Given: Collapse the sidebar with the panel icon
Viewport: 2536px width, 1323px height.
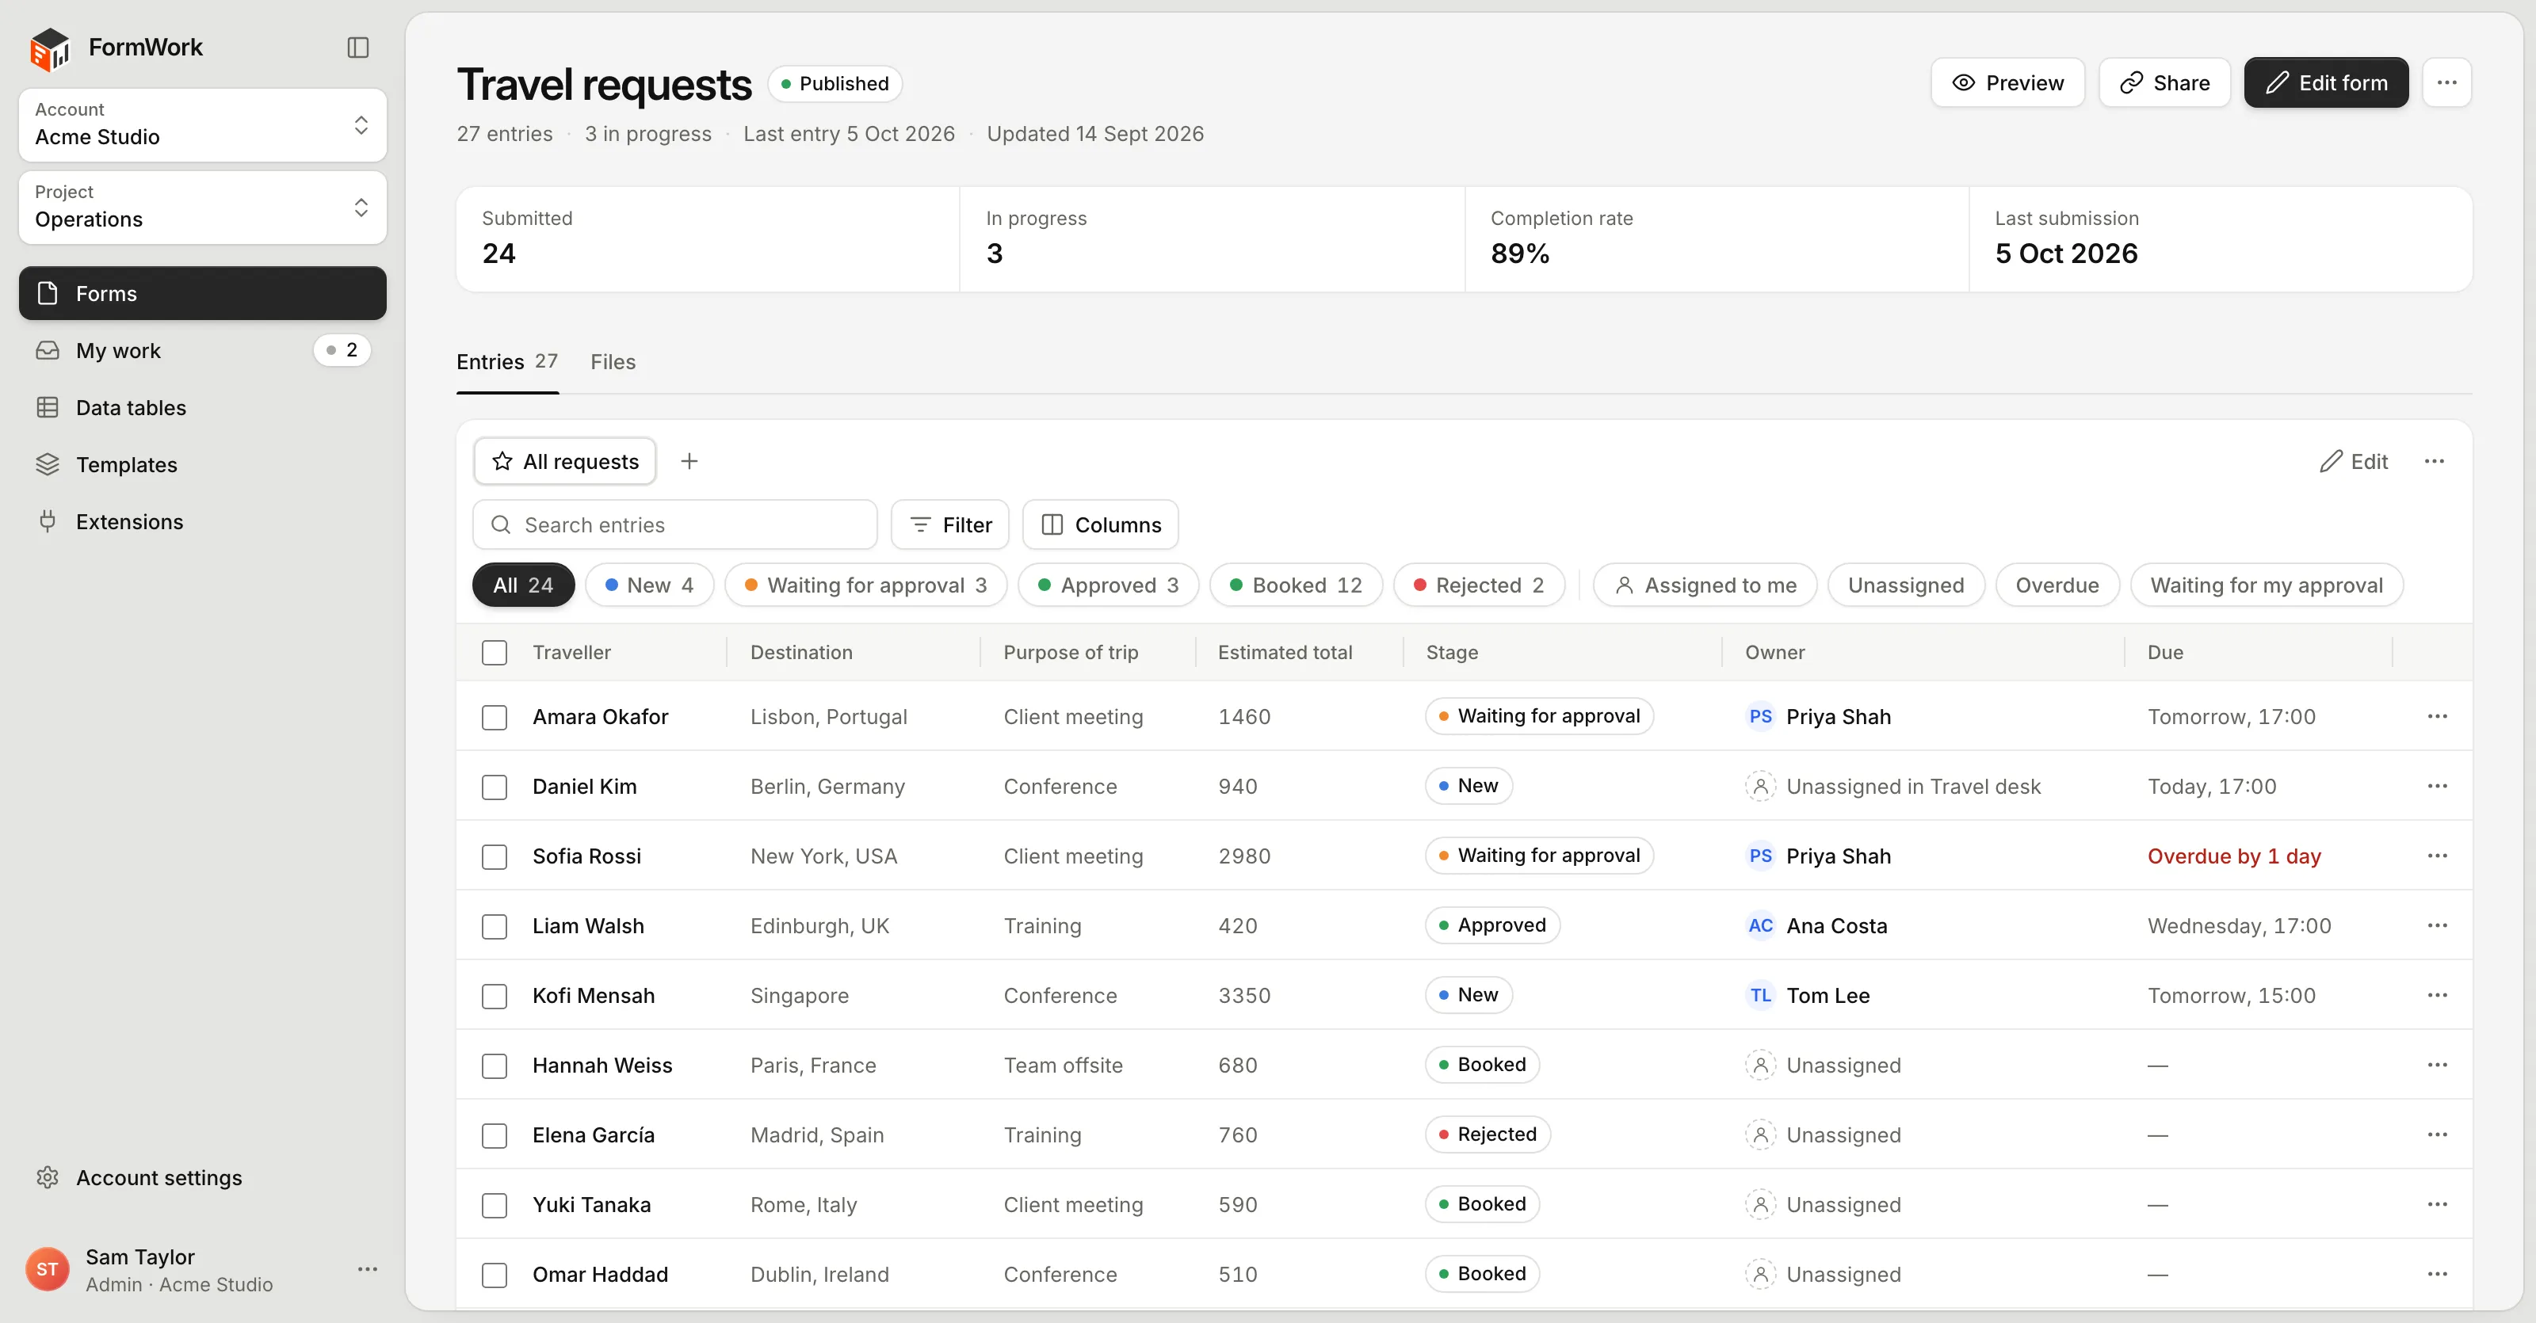Looking at the screenshot, I should [358, 48].
